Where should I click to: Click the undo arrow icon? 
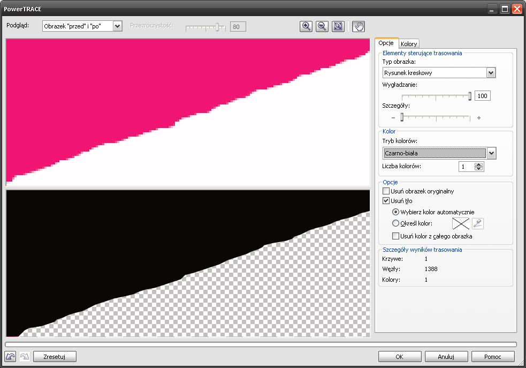[11, 356]
